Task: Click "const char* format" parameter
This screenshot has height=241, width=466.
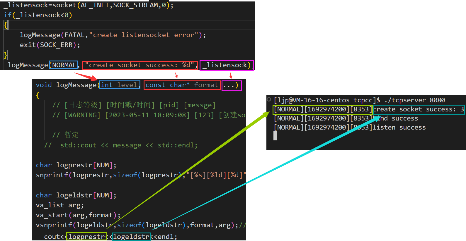Action: 182,85
